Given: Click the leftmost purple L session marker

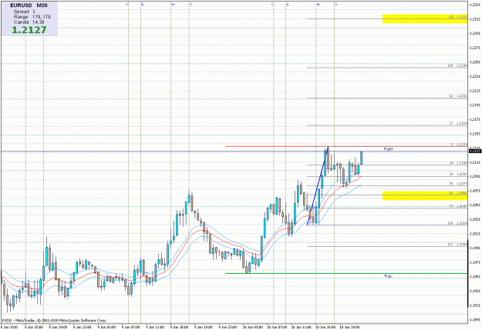Looking at the screenshot, I should [x=143, y=5].
